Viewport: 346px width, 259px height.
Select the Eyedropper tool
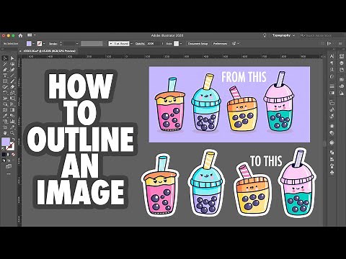pyautogui.click(x=5, y=116)
